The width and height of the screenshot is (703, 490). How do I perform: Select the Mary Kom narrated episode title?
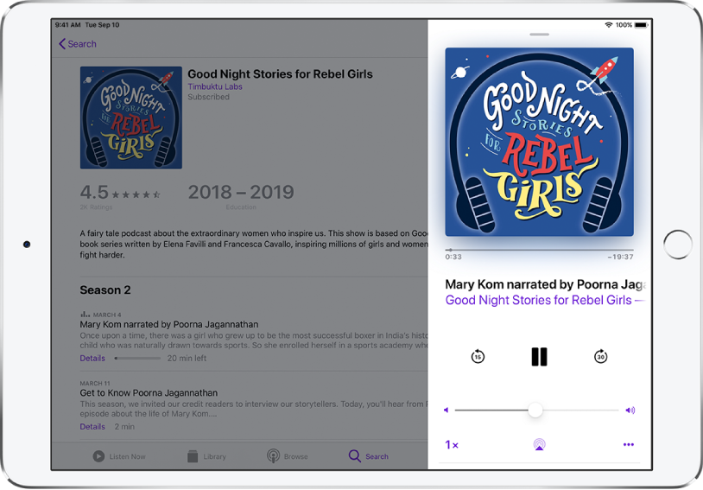click(x=169, y=324)
